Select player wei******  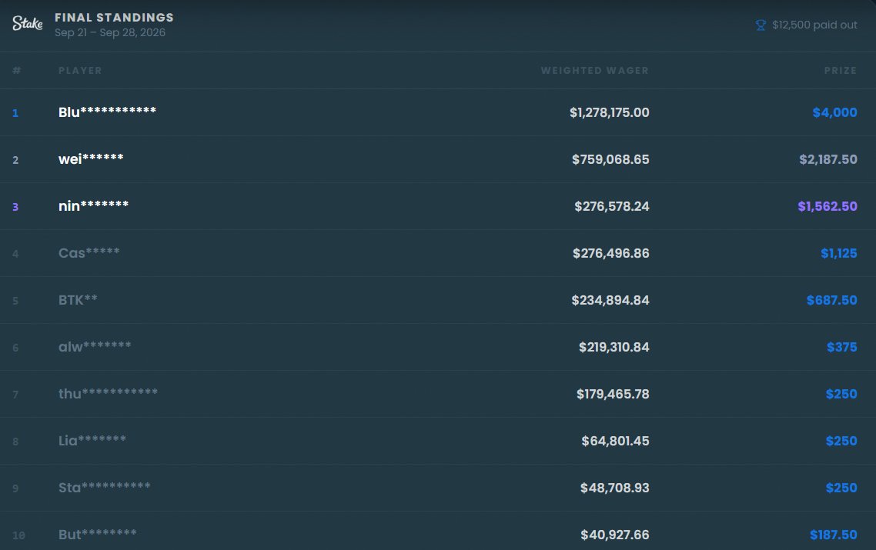[91, 158]
